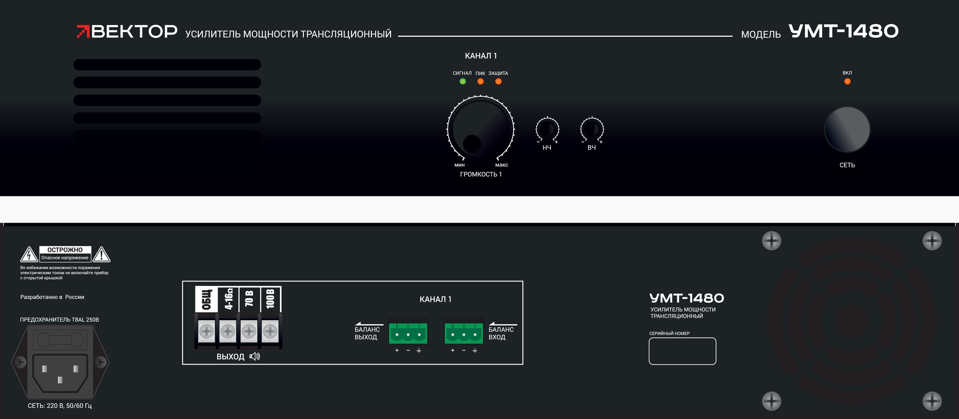Click the КАНАЛ 1 label on rear panel
This screenshot has width=959, height=419.
pos(435,299)
